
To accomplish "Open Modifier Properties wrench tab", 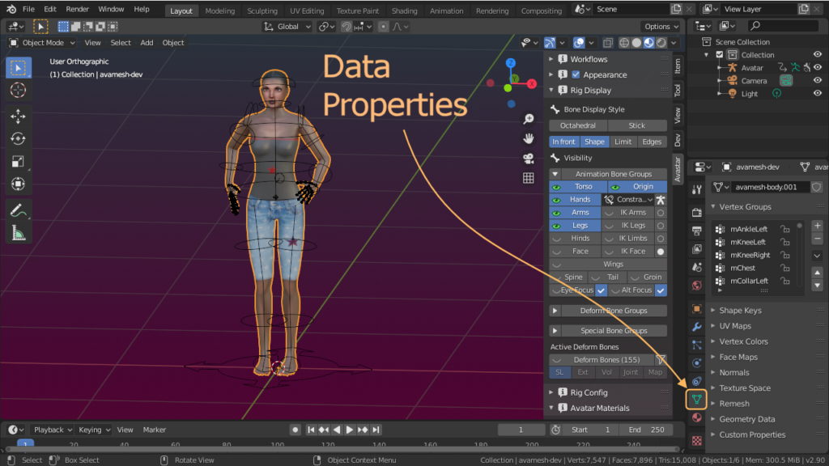I will [696, 327].
